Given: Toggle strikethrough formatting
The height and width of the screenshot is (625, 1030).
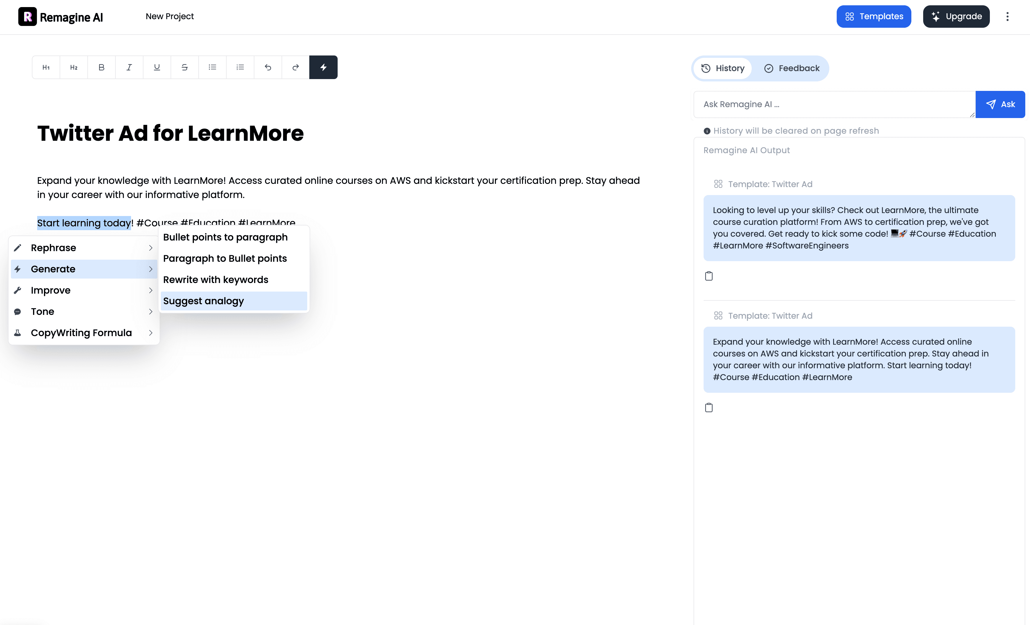Looking at the screenshot, I should [184, 67].
